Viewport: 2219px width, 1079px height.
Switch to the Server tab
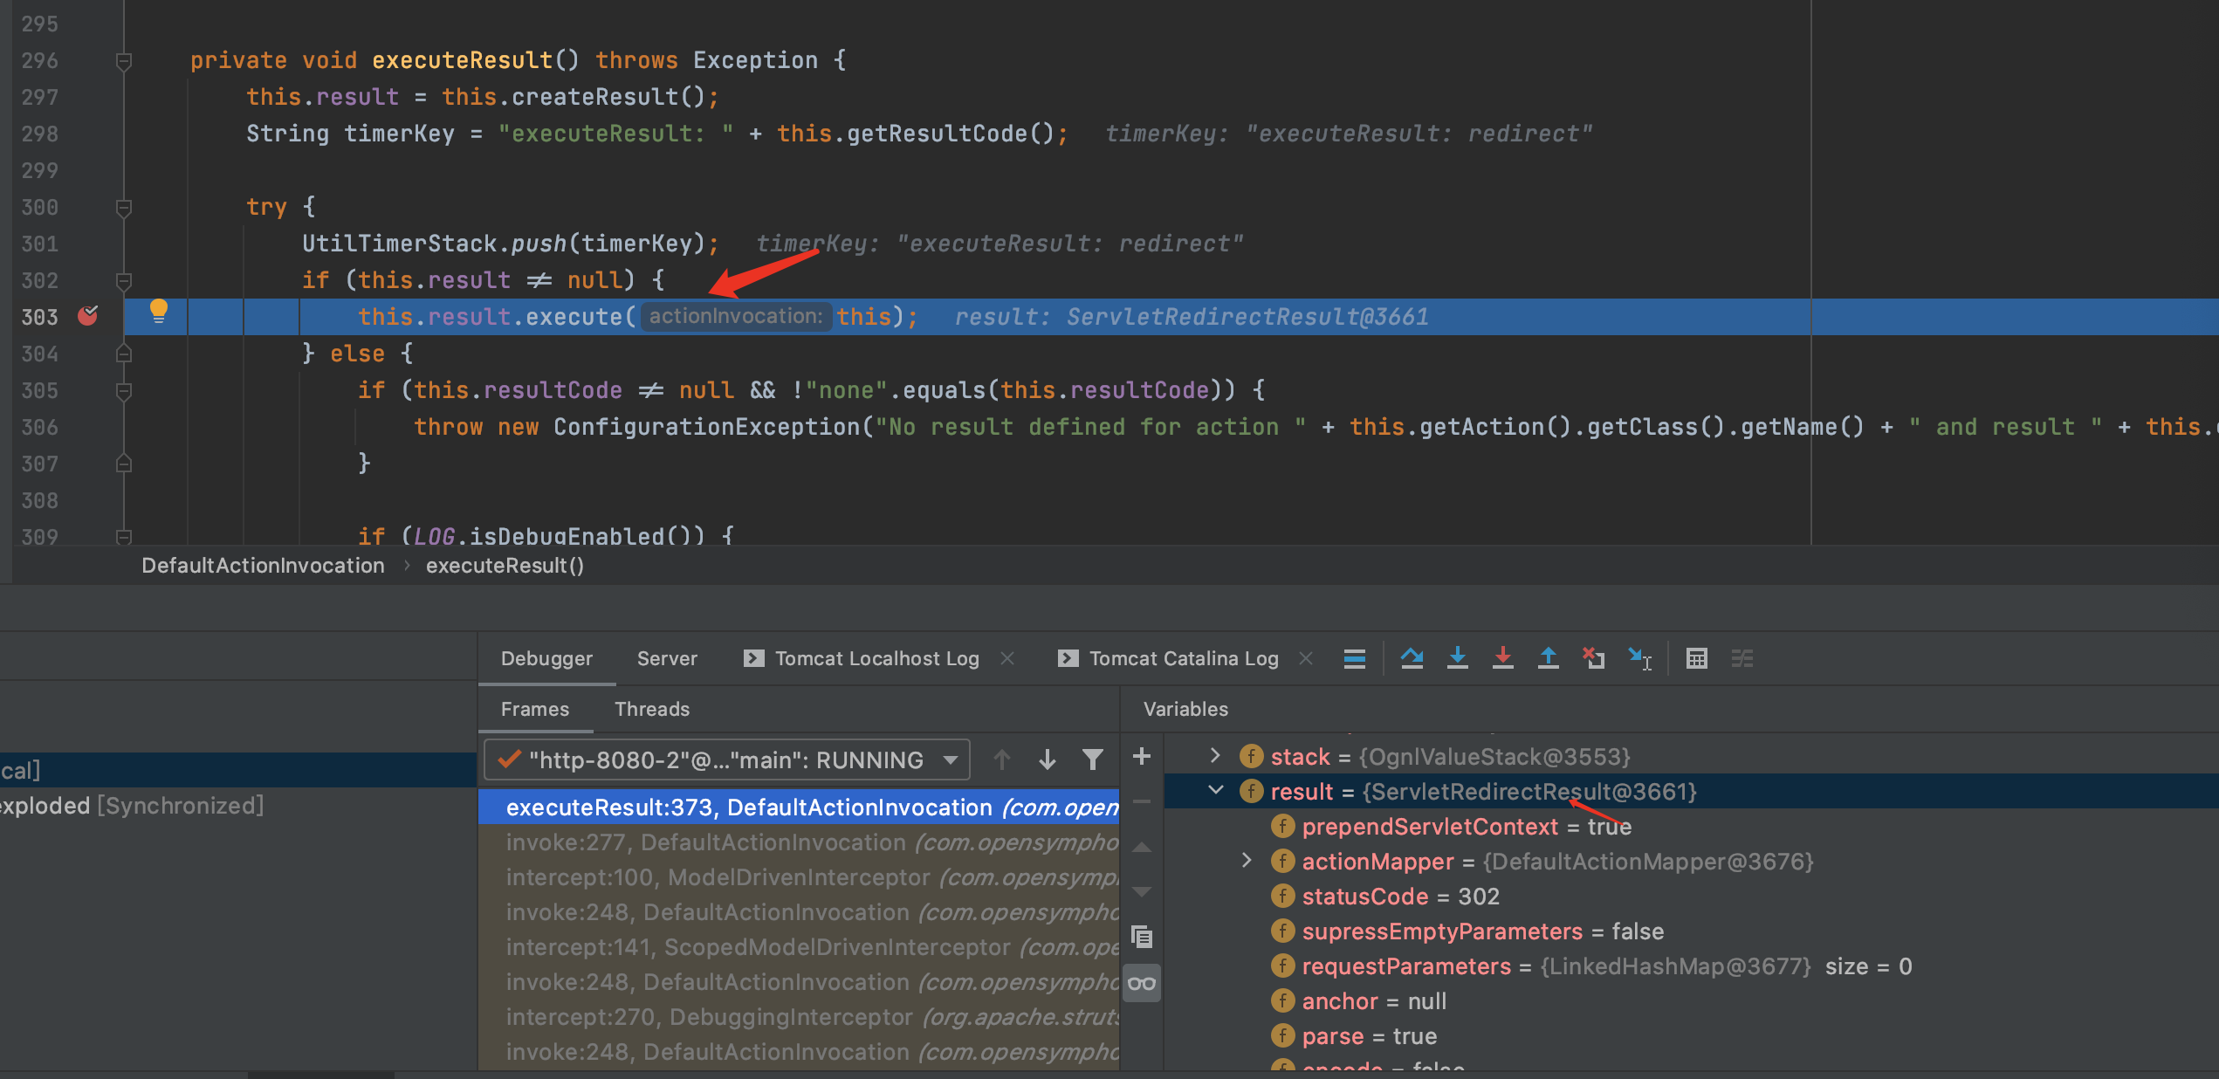pyautogui.click(x=667, y=658)
